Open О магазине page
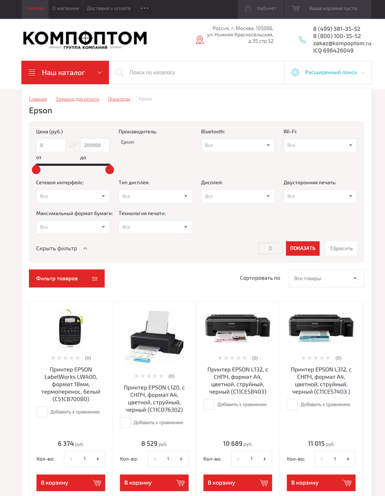385x496 pixels. 66,8
